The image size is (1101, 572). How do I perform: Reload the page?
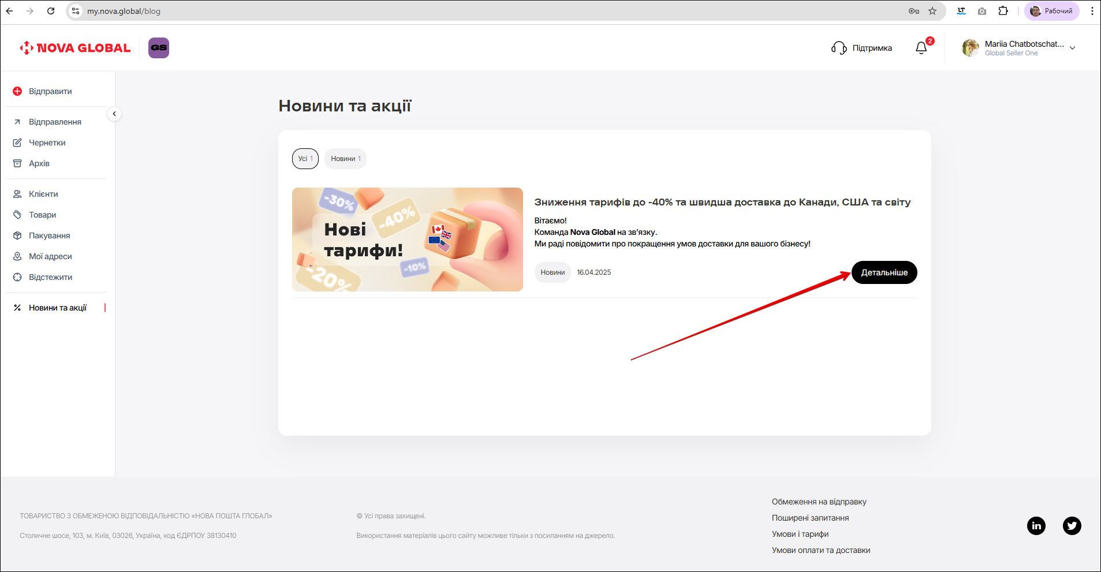coord(51,11)
